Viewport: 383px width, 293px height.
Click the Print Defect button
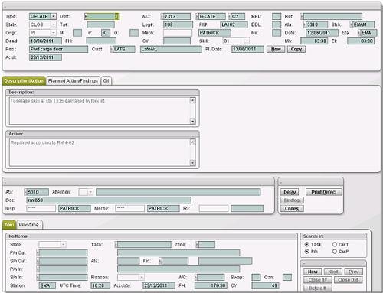(324, 192)
